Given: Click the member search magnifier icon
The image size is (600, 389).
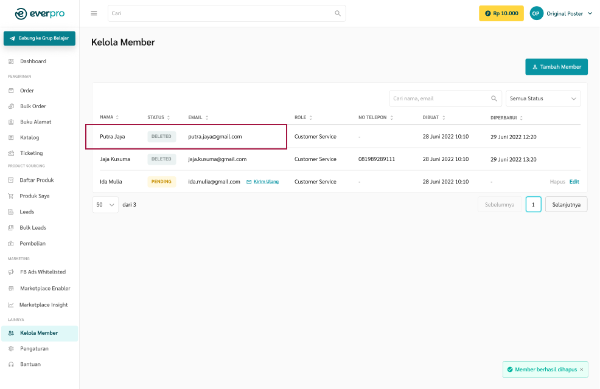Looking at the screenshot, I should (x=494, y=98).
